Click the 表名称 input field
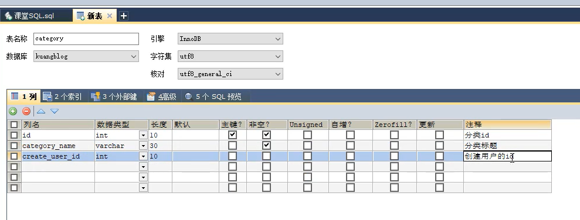This screenshot has width=580, height=220. click(86, 39)
